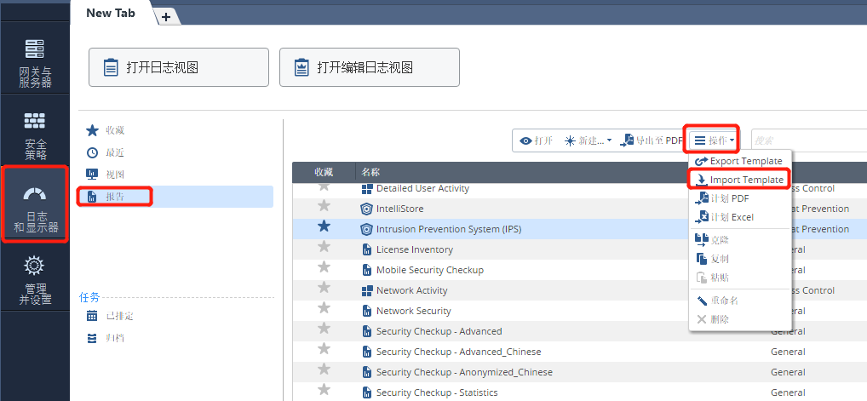This screenshot has height=401, width=867.
Task: Sort by the 名称 column header
Action: coord(371,172)
